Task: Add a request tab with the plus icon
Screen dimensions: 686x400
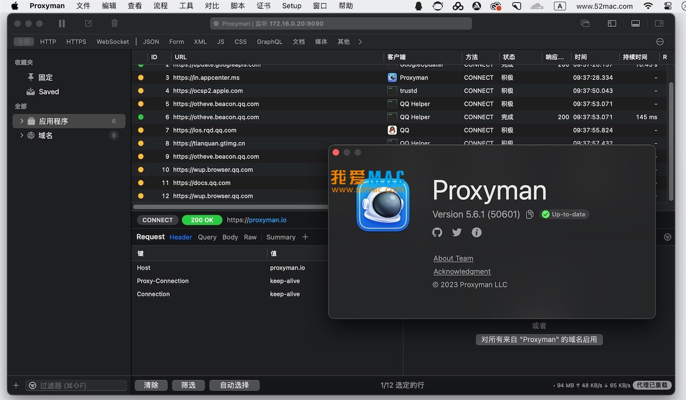Action: coord(305,237)
